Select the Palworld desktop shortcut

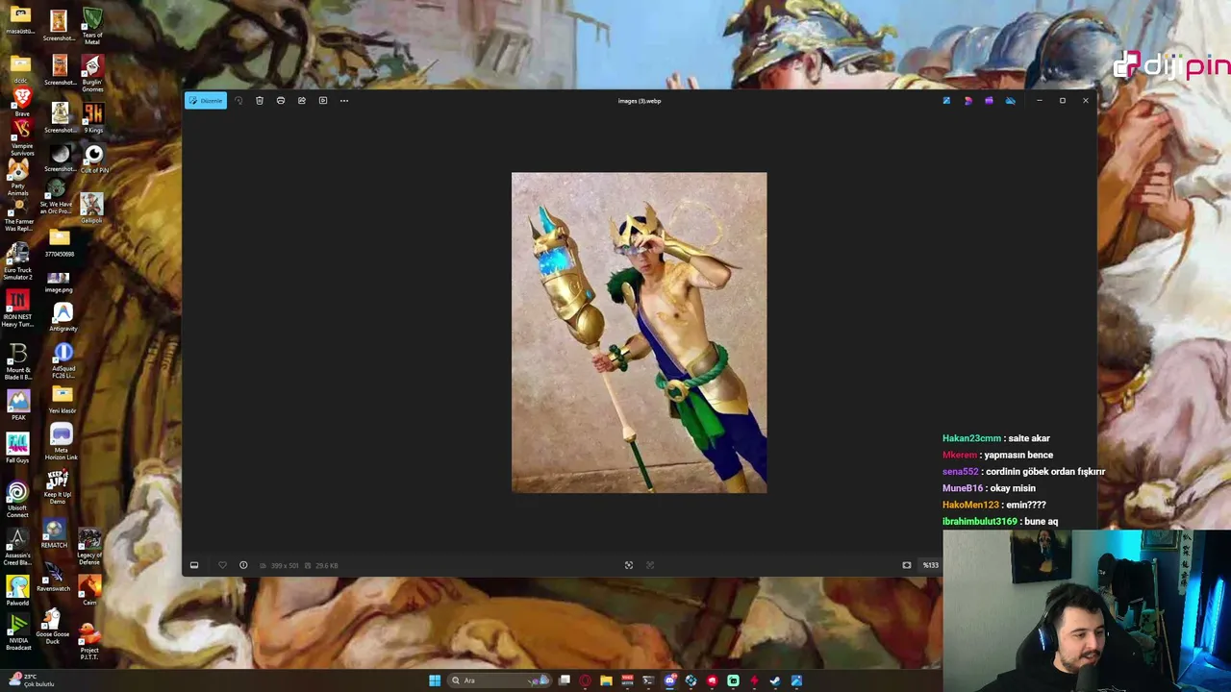(x=17, y=588)
